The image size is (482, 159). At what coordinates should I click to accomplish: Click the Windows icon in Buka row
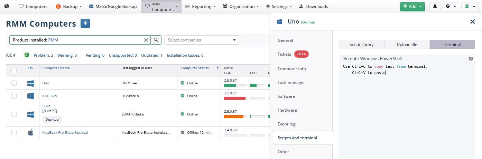click(x=30, y=114)
